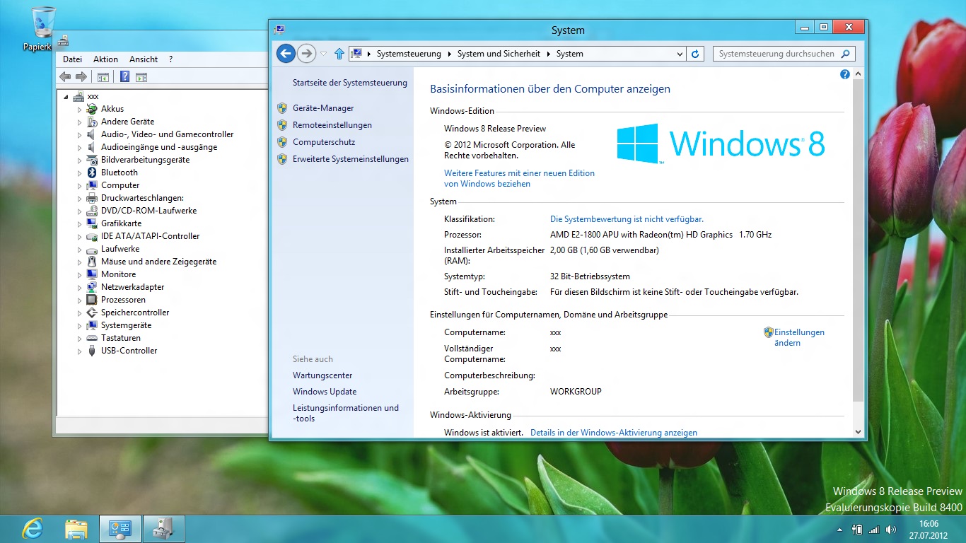
Task: Expand the IDE ATA/ATAPI-Controller category
Action: (80, 237)
